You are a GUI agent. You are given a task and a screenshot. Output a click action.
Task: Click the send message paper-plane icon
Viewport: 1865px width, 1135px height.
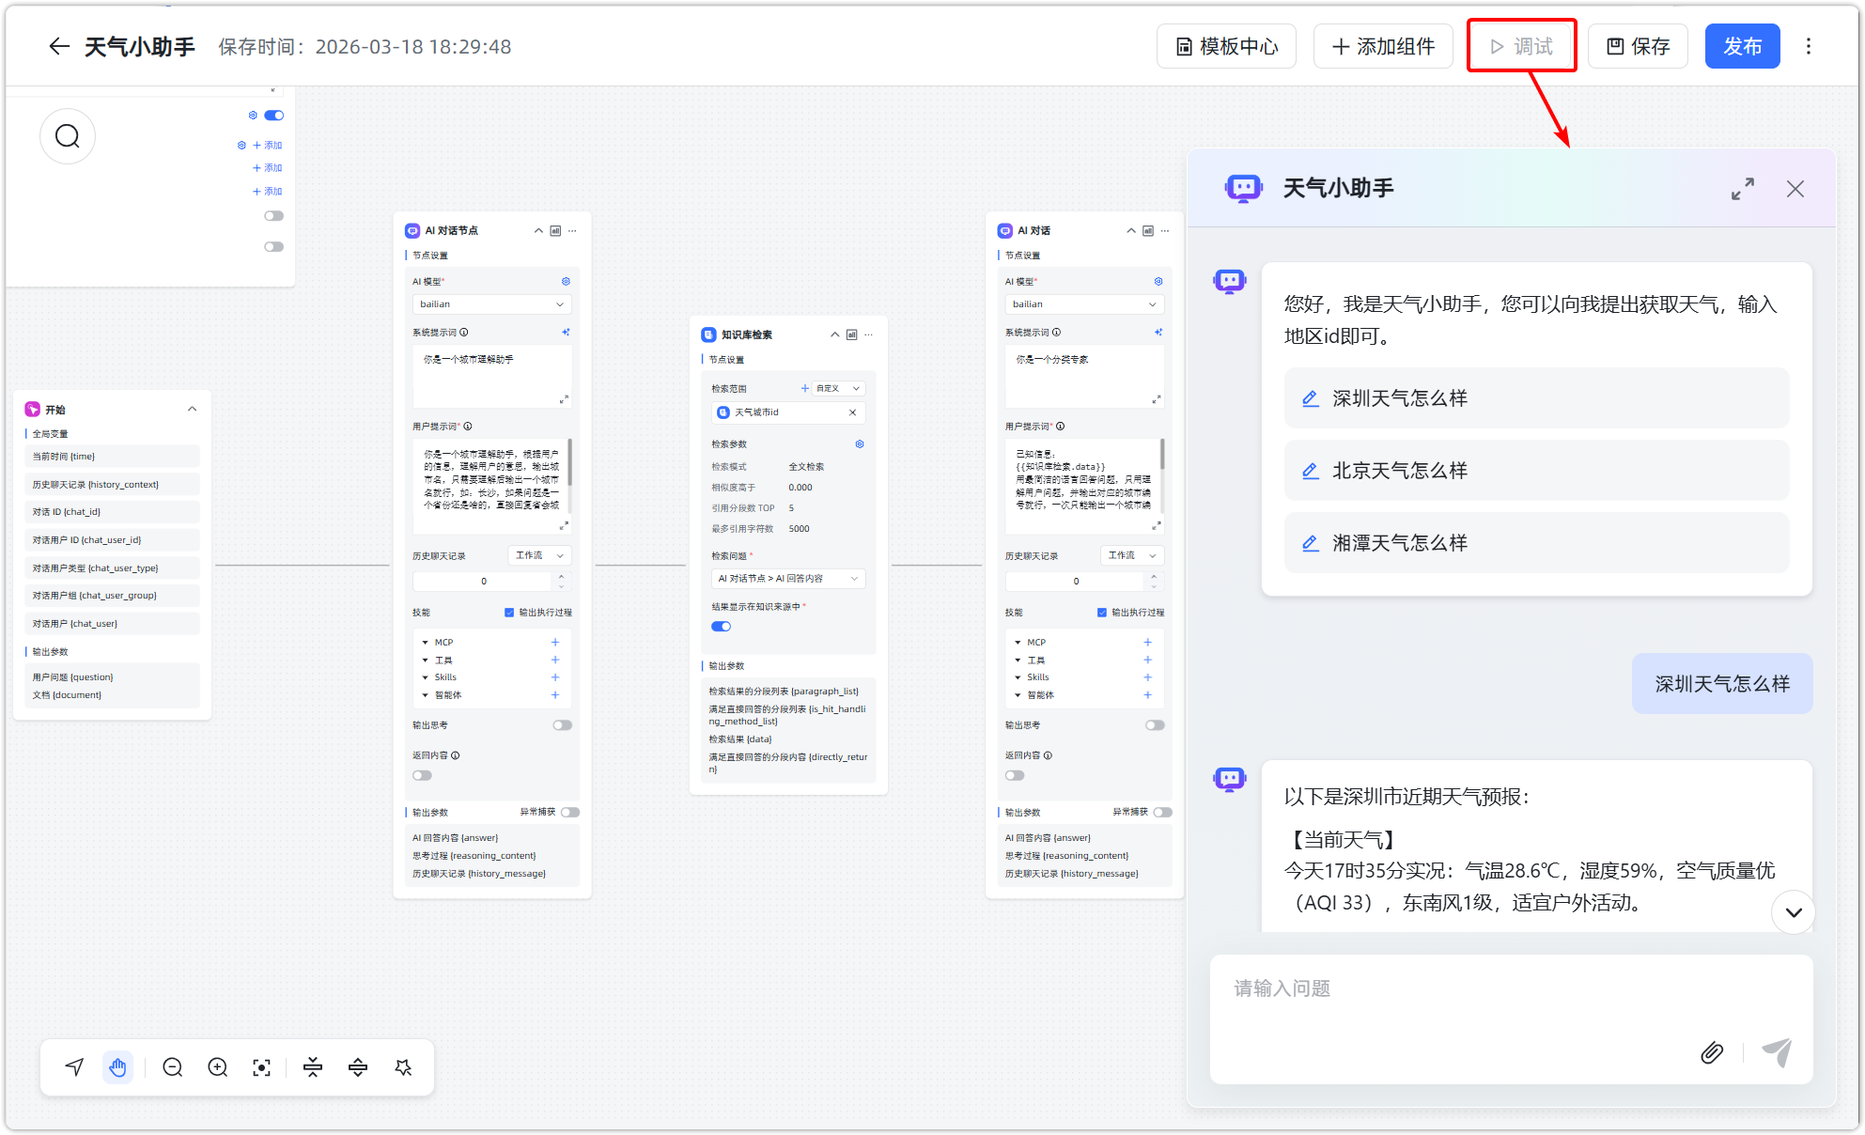point(1777,1052)
